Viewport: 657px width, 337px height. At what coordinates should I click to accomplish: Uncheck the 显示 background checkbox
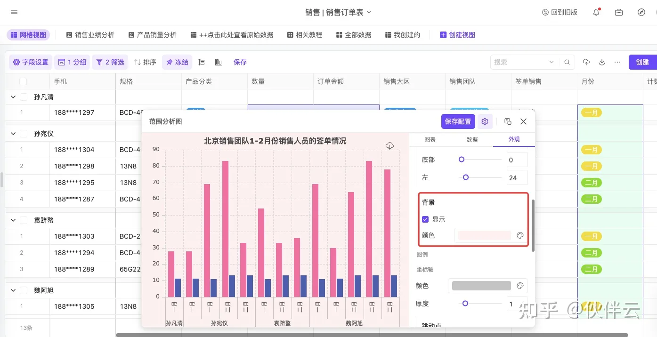(425, 219)
